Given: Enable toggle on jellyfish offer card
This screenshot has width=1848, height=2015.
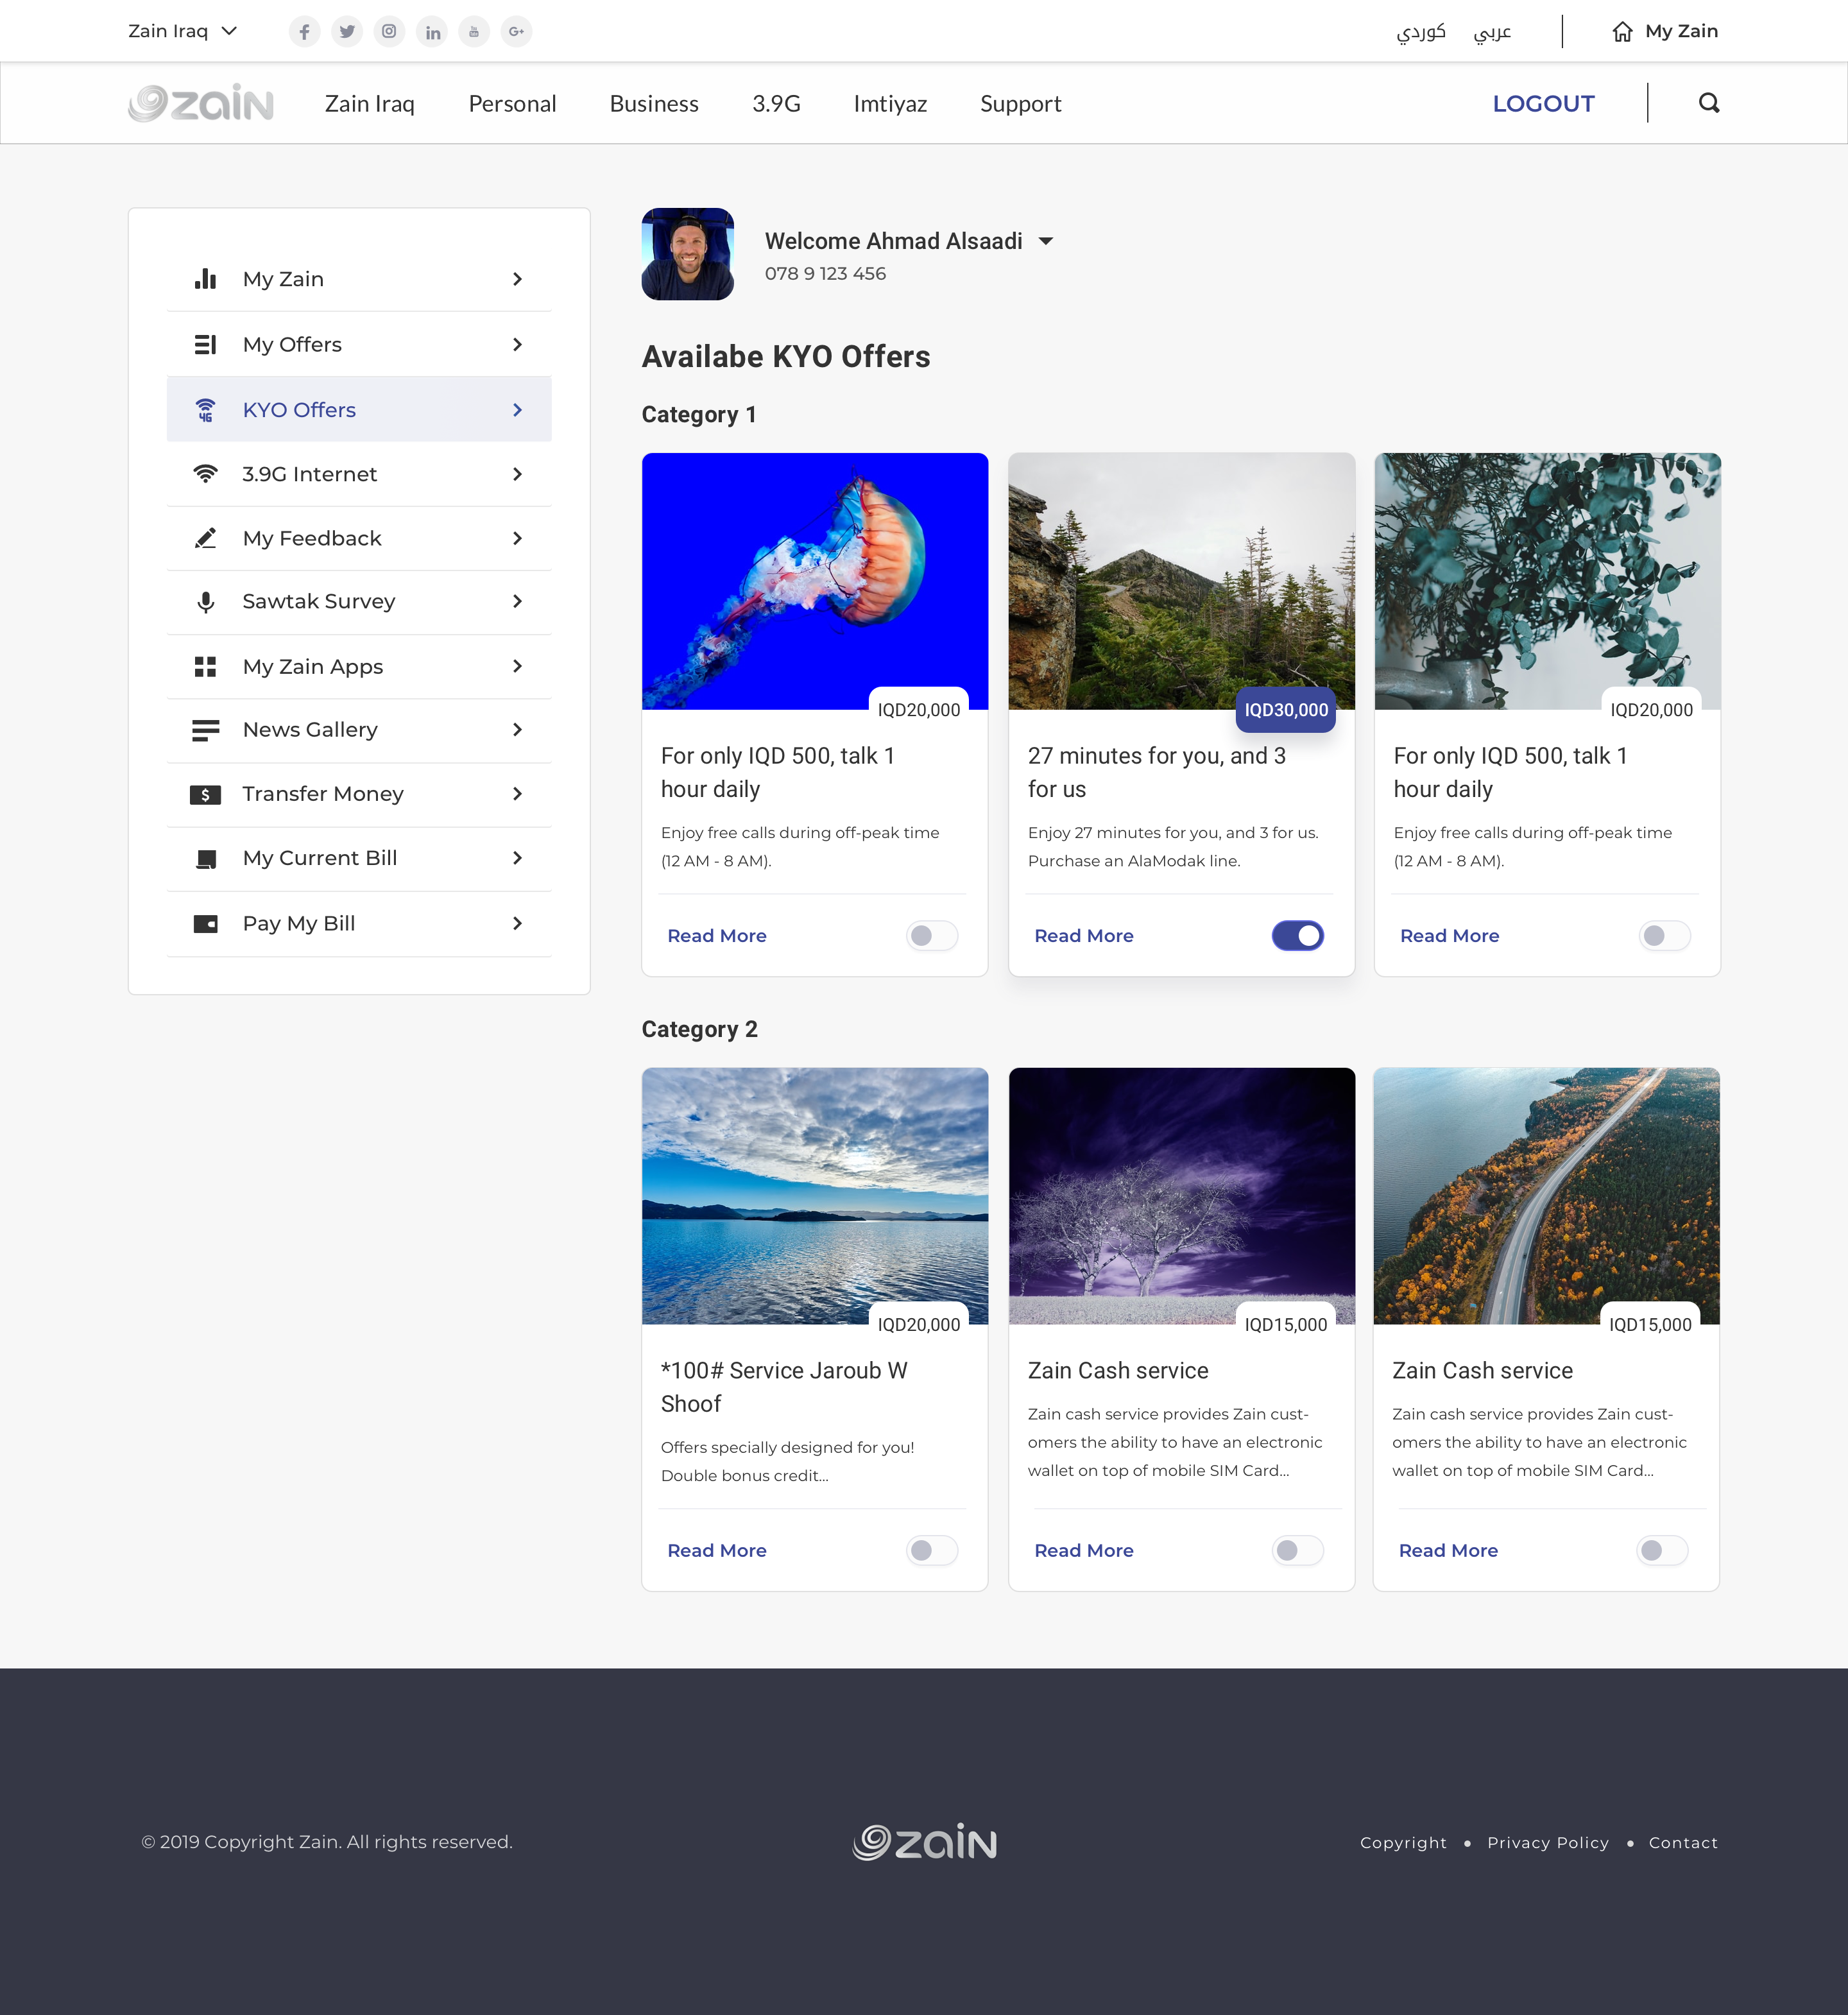Looking at the screenshot, I should 932,936.
